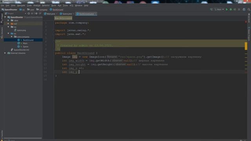Collapse the res folder
251x141 pixels.
tap(8, 27)
